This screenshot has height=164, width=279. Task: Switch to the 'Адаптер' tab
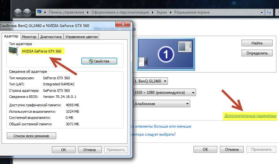(11, 36)
